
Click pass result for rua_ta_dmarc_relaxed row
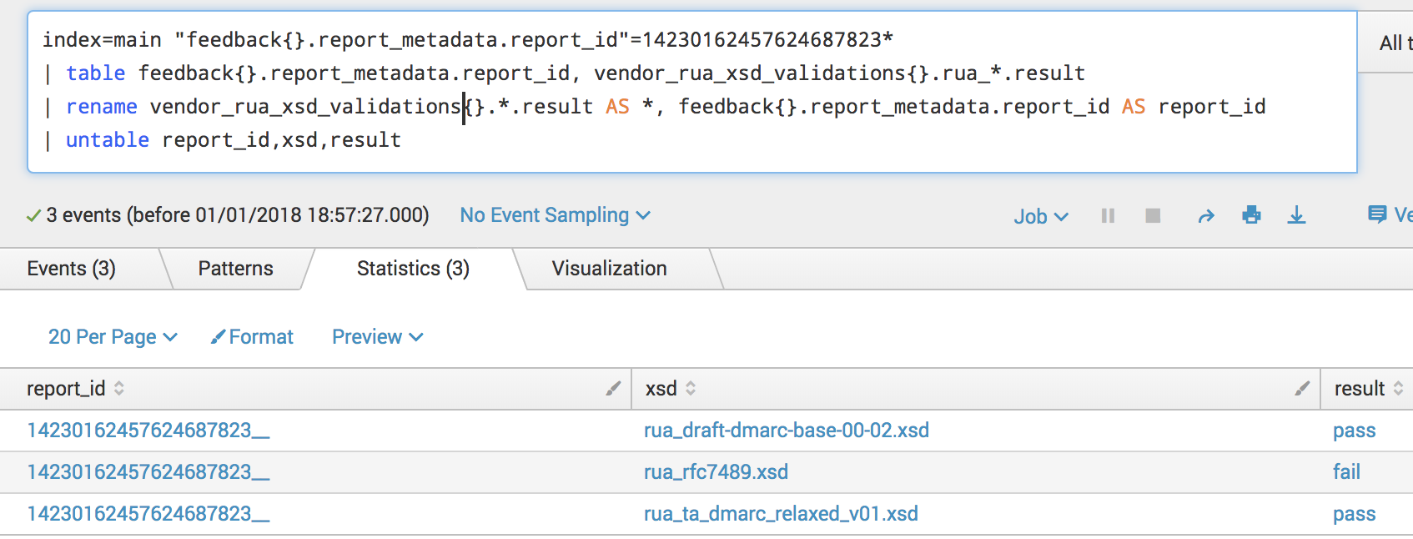click(x=1354, y=514)
